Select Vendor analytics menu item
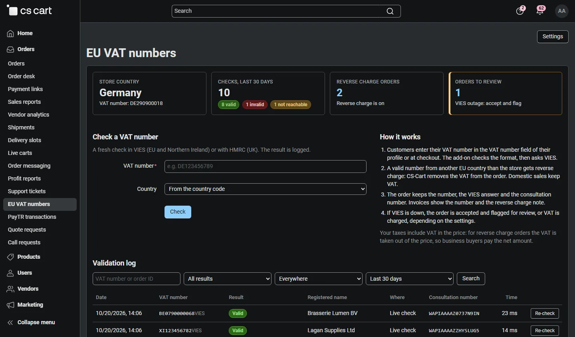The image size is (575, 337). (28, 115)
